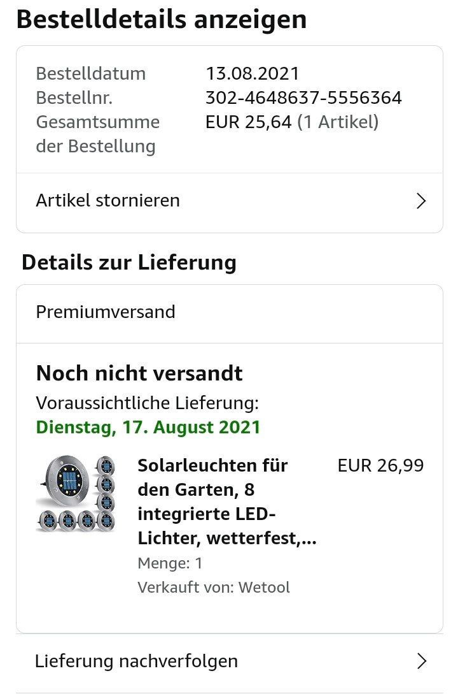The image size is (458, 694).
Task: Tap the Gesamtsumme der Bestellung label
Action: click(97, 134)
